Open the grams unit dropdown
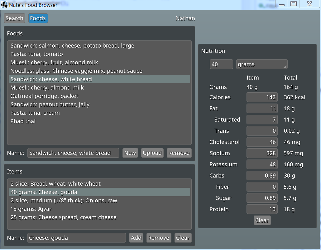The height and width of the screenshot is (250, 321). (261, 64)
